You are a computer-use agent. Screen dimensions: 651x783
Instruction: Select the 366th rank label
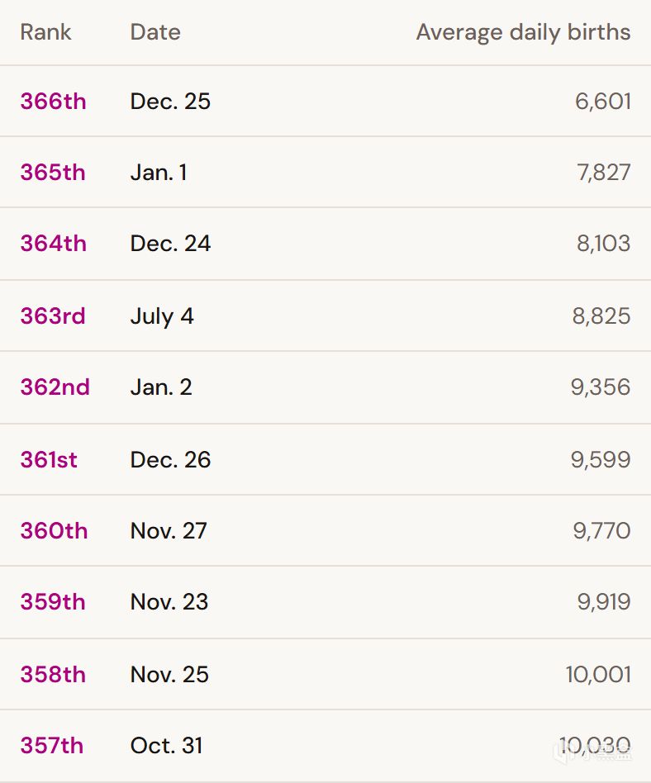pyautogui.click(x=53, y=102)
